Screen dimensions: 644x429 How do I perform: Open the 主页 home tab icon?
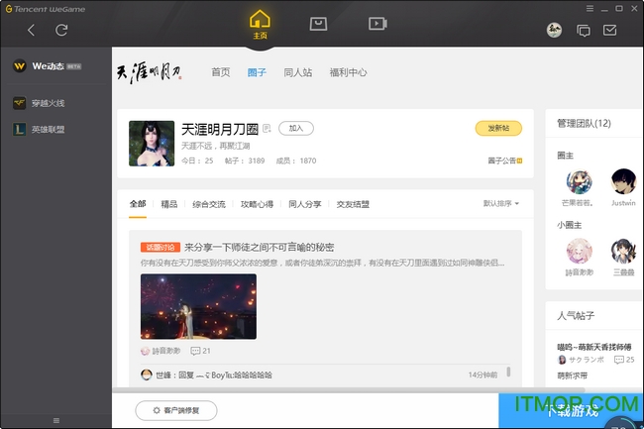pyautogui.click(x=260, y=24)
